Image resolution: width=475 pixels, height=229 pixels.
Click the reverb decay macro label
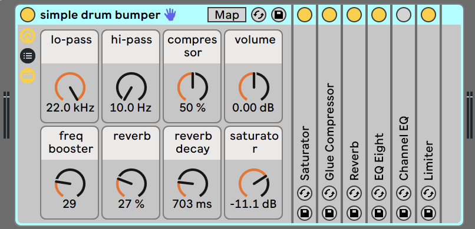(193, 143)
